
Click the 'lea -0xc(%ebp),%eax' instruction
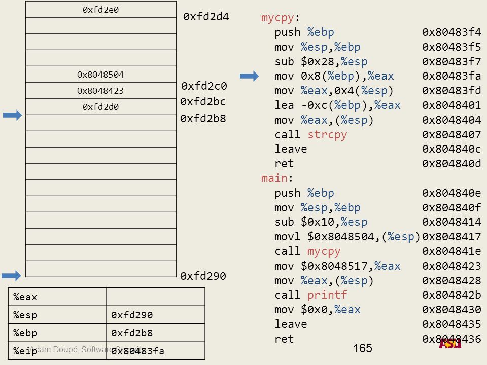(337, 105)
